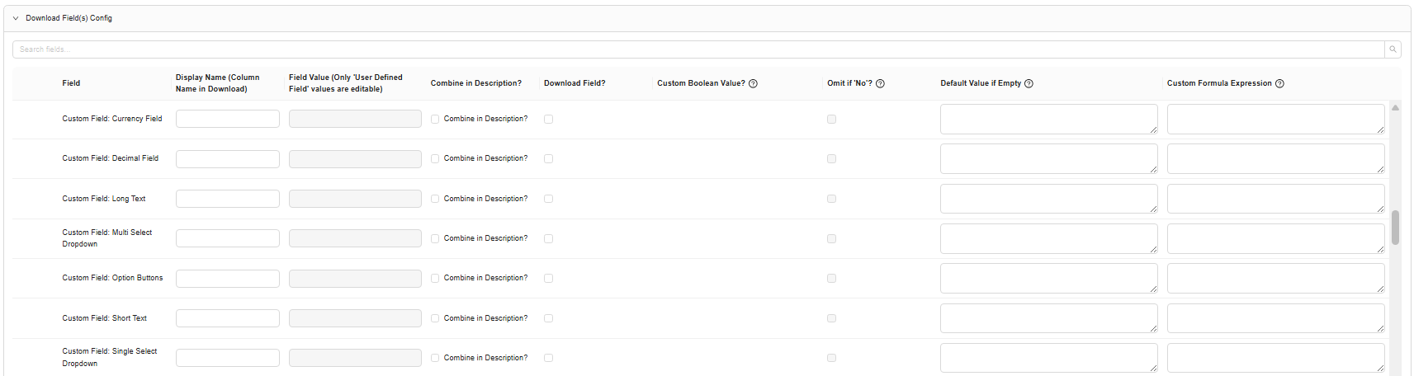The height and width of the screenshot is (376, 1414).
Task: Click help icon next to Omit if 'No'
Action: (x=880, y=83)
